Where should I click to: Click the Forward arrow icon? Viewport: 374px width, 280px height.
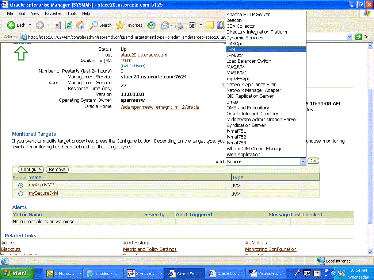tap(40, 25)
